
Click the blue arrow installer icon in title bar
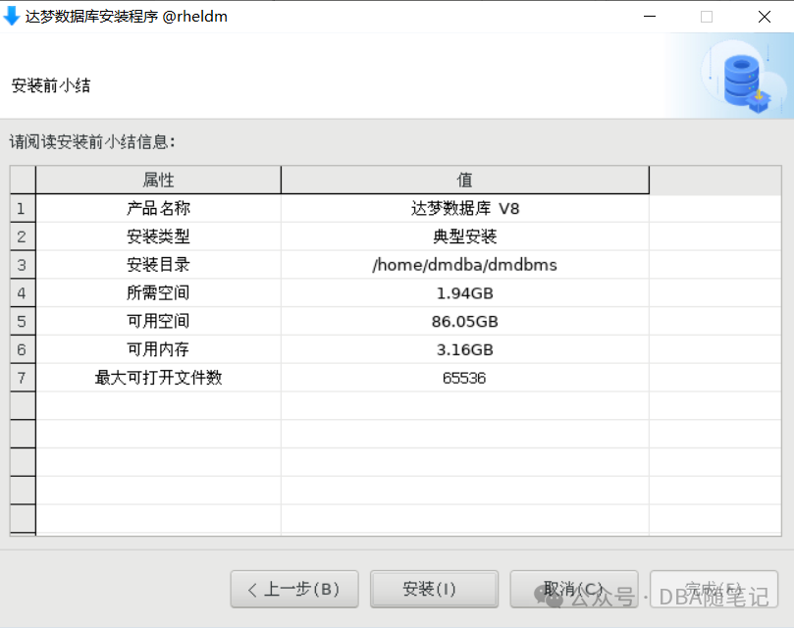coord(12,17)
